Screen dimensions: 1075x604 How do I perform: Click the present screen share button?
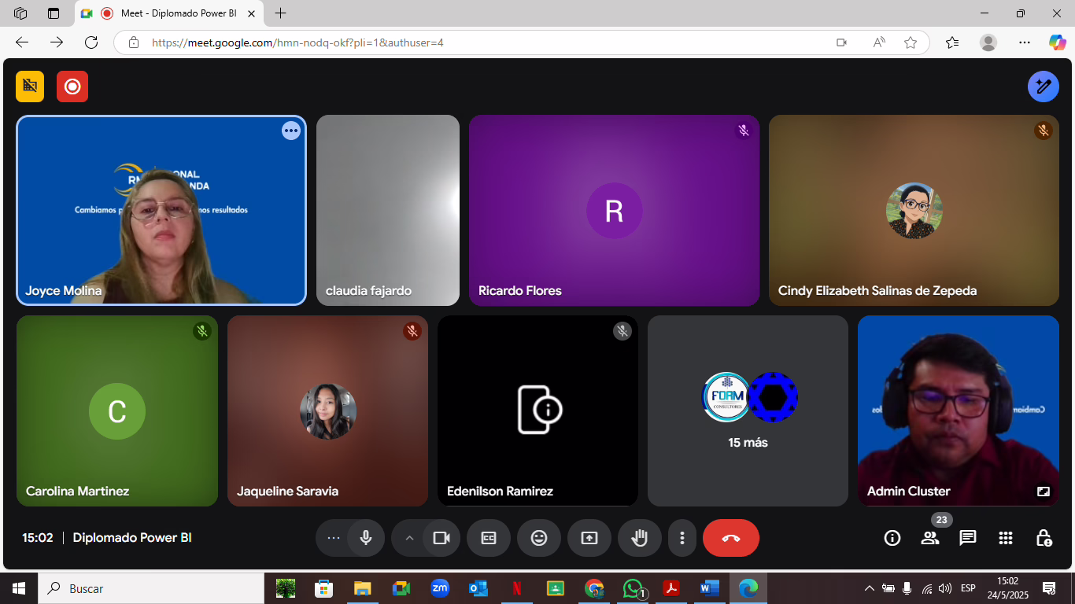pyautogui.click(x=589, y=538)
